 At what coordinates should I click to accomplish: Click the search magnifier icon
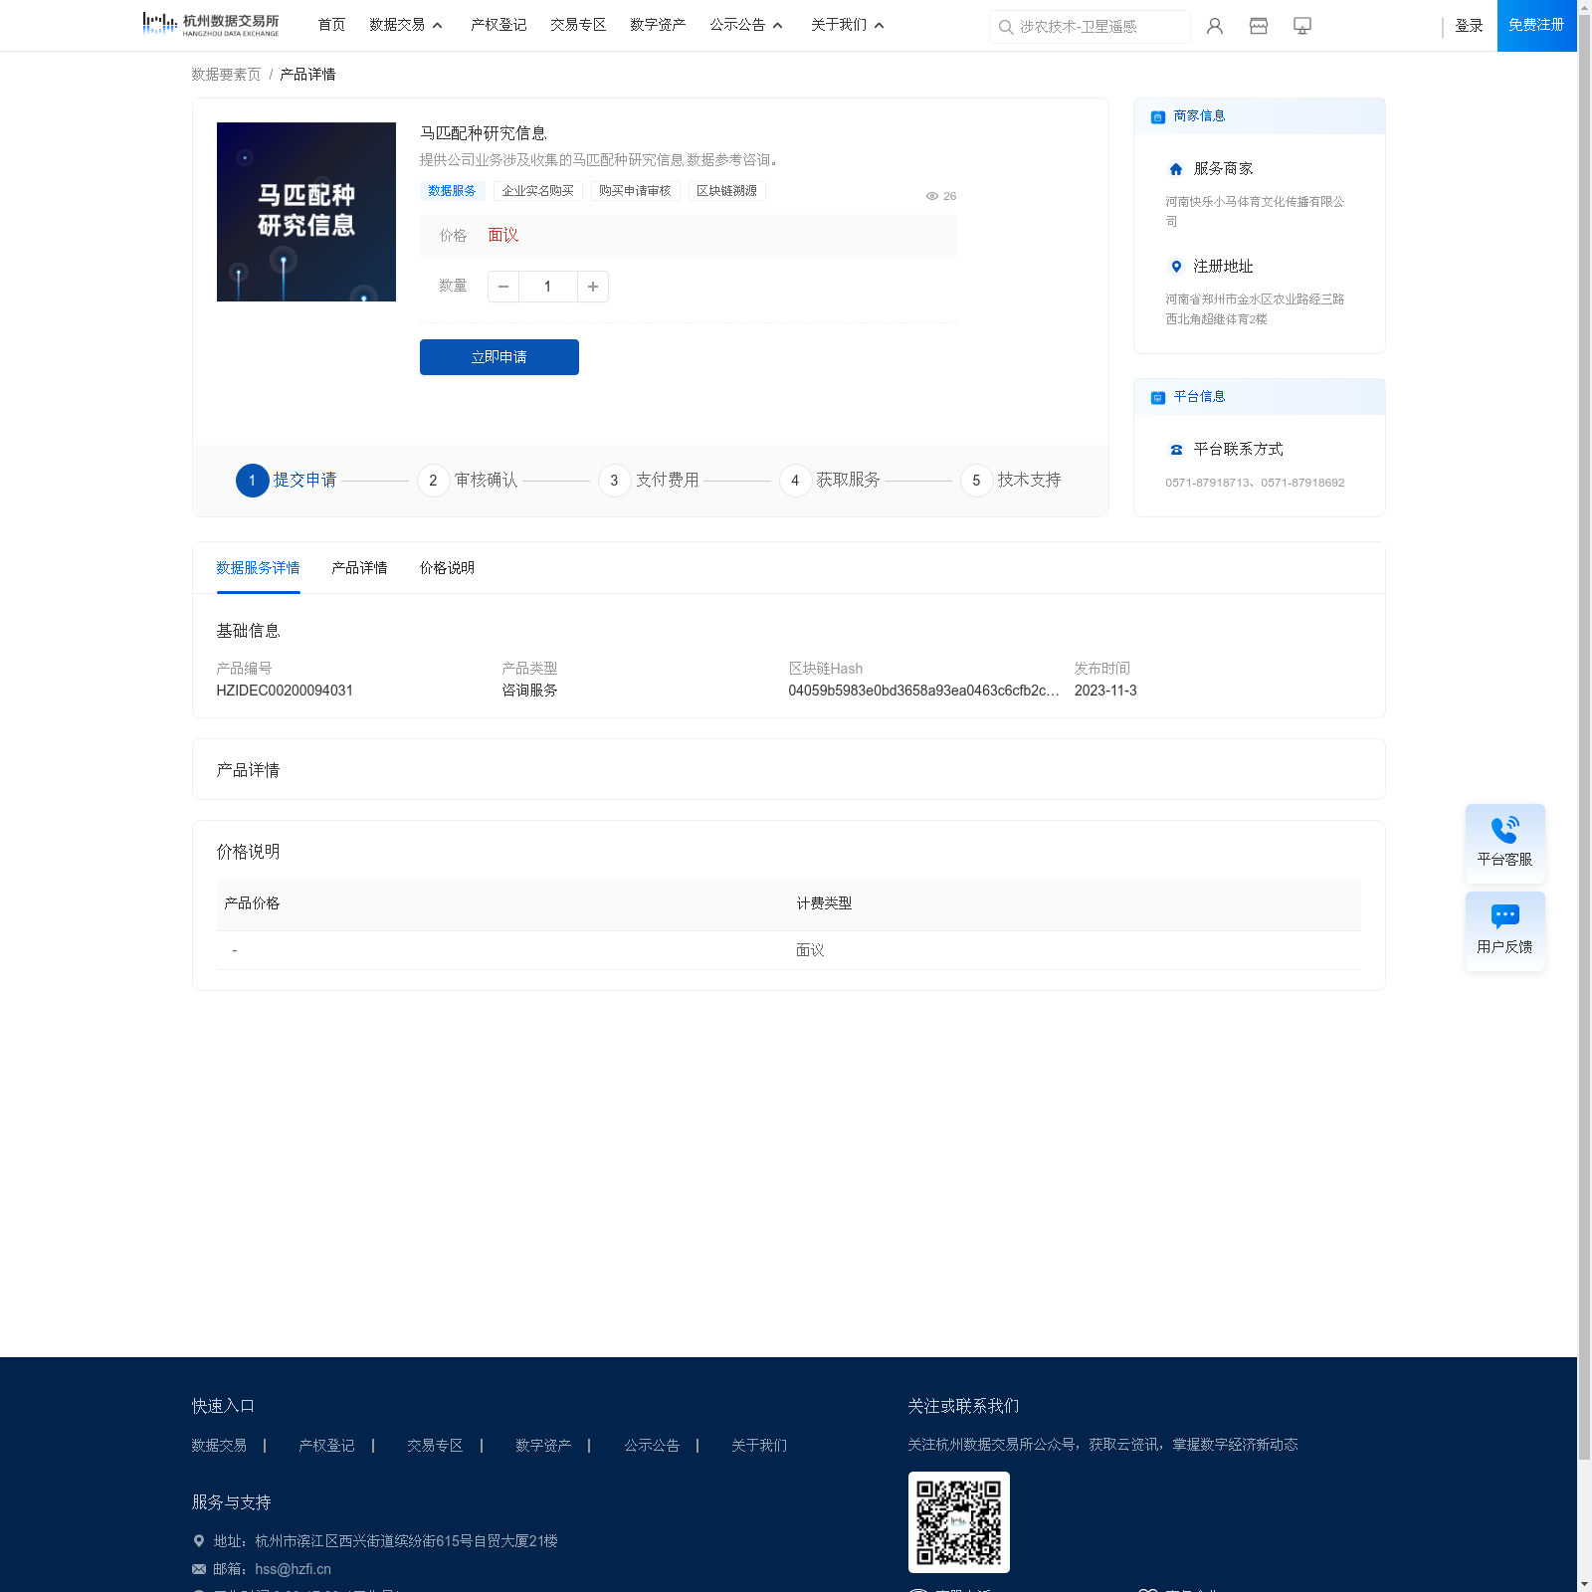tap(1006, 27)
